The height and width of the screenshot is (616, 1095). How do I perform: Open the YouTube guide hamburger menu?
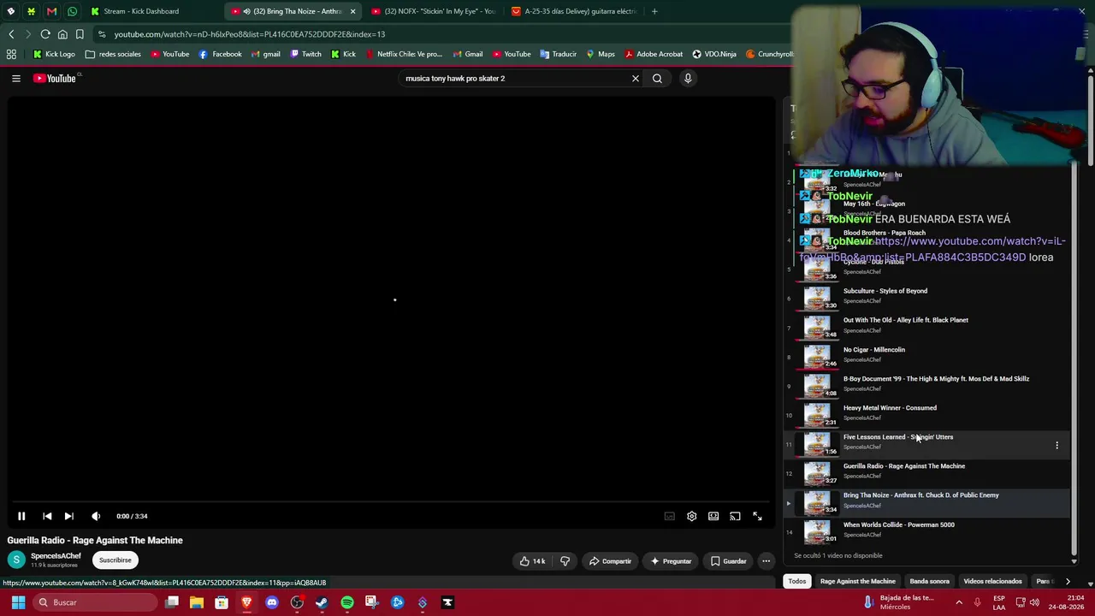(x=15, y=79)
